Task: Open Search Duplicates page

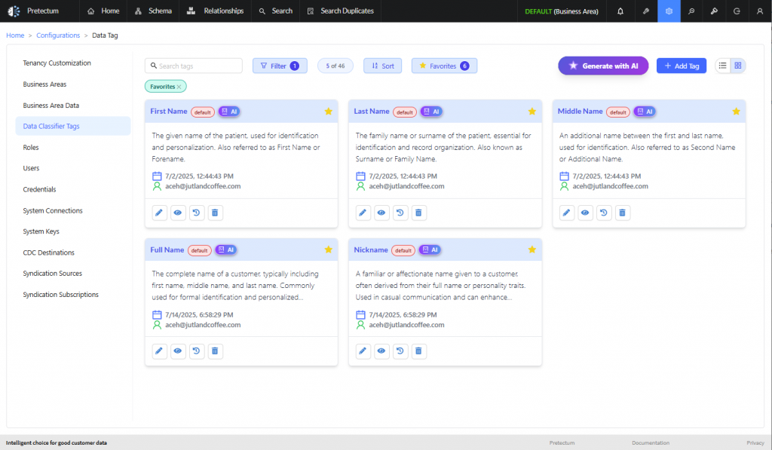Action: [x=340, y=11]
